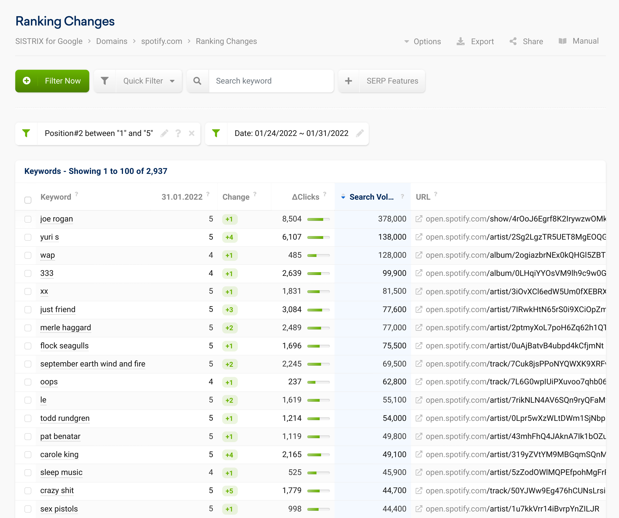Sort by the Change column header
The height and width of the screenshot is (518, 619).
[236, 197]
